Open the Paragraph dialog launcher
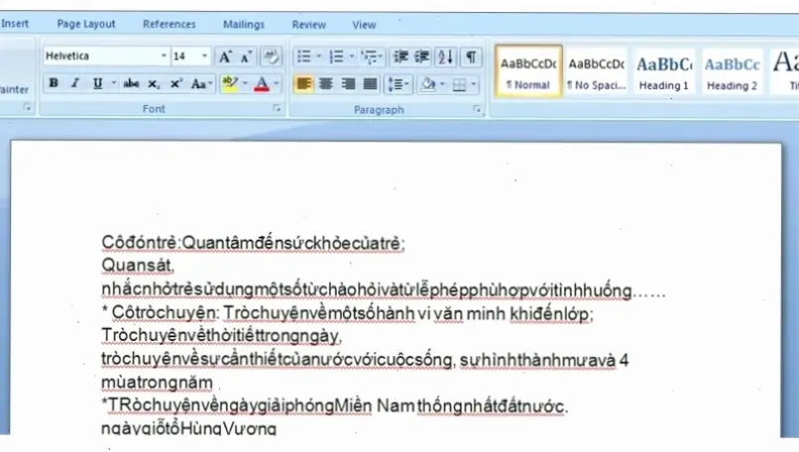799x452 pixels. (477, 109)
